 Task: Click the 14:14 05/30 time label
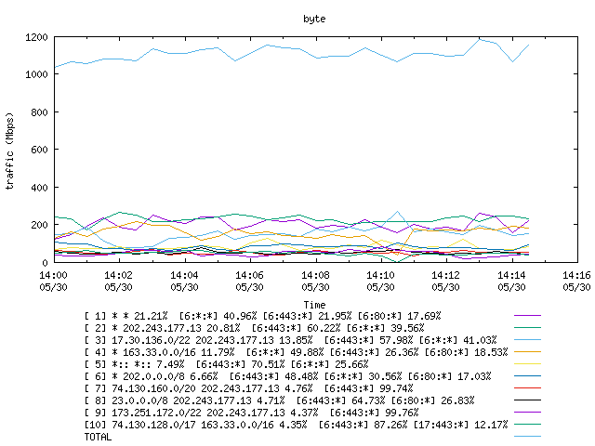[511, 281]
